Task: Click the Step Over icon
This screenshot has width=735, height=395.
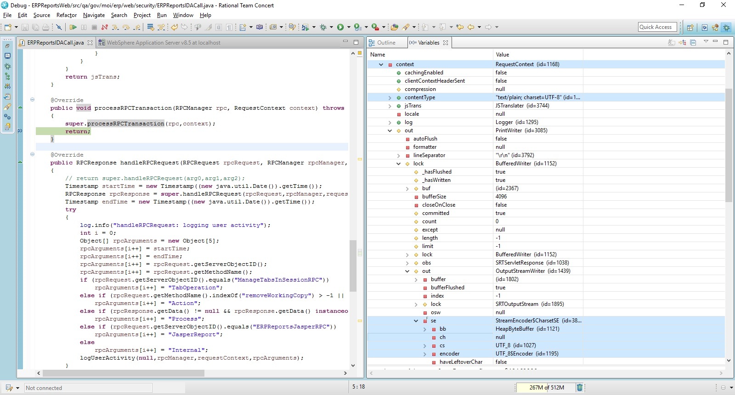Action: pos(126,28)
